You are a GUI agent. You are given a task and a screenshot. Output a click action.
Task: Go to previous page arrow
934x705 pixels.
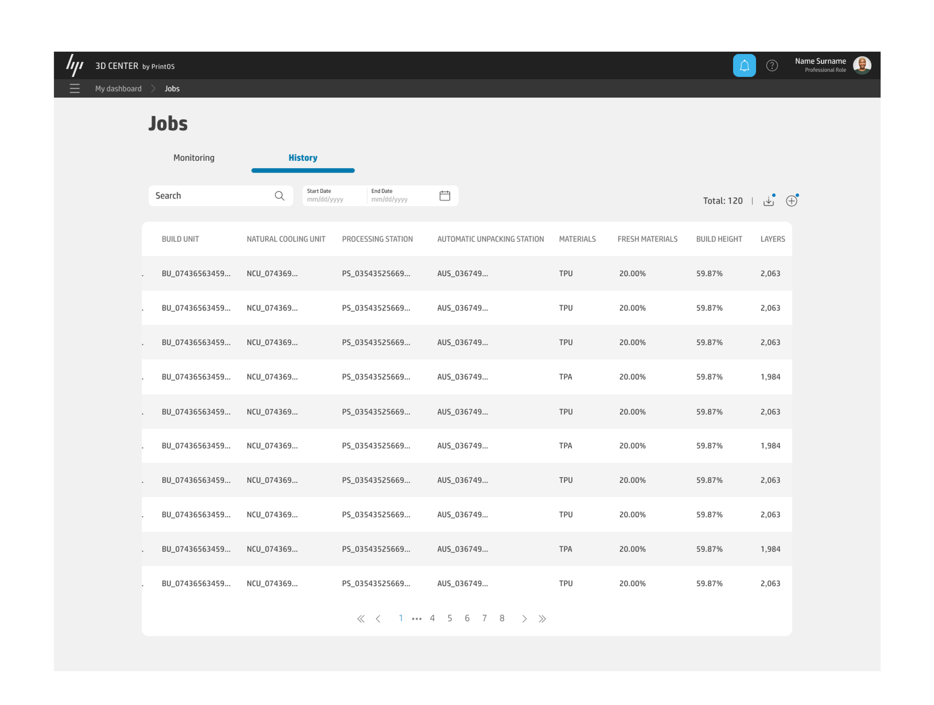[378, 619]
